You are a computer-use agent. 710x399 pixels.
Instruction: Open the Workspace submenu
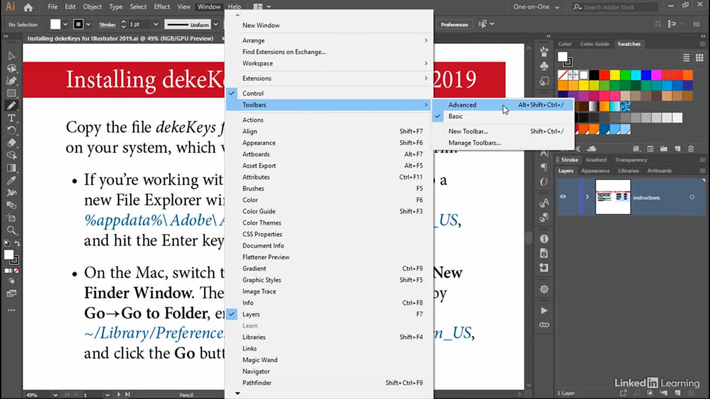(328, 63)
